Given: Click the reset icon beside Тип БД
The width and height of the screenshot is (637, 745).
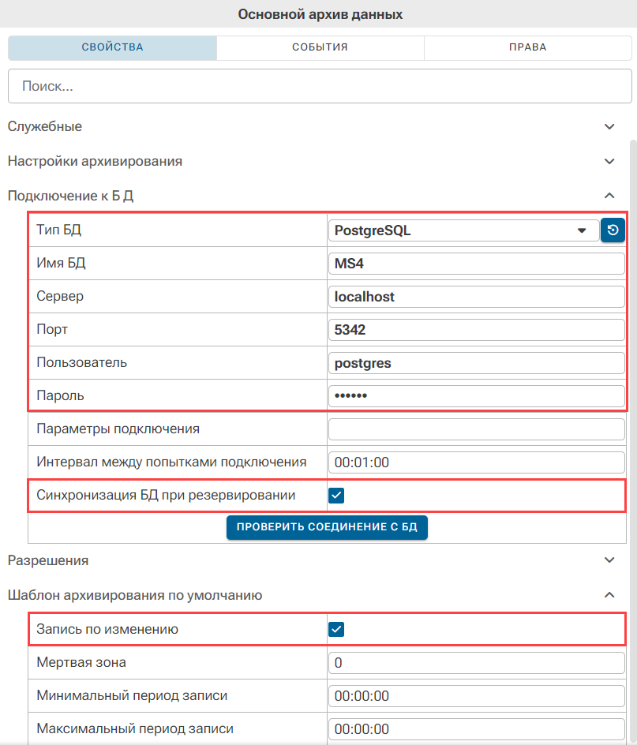Looking at the screenshot, I should [x=613, y=230].
